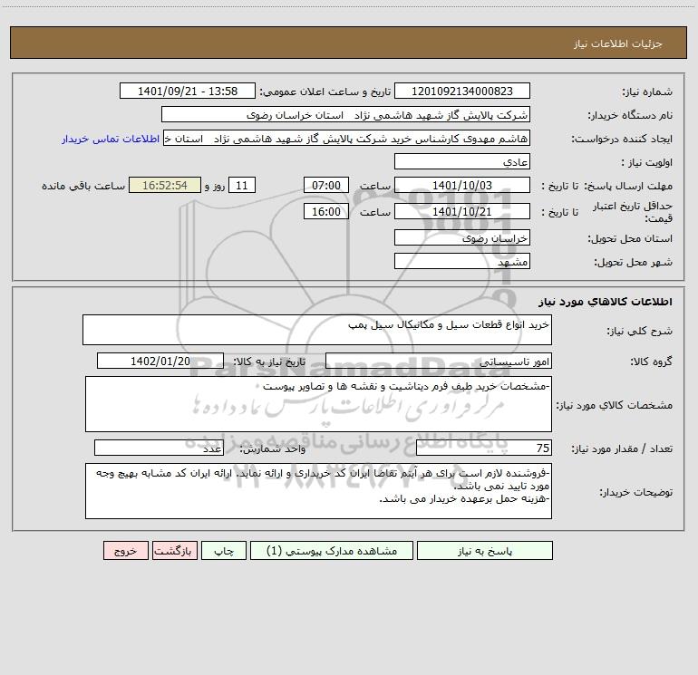Click label 'تاریخ نیاز به کالا:'
This screenshot has width=698, height=675.
tap(269, 362)
